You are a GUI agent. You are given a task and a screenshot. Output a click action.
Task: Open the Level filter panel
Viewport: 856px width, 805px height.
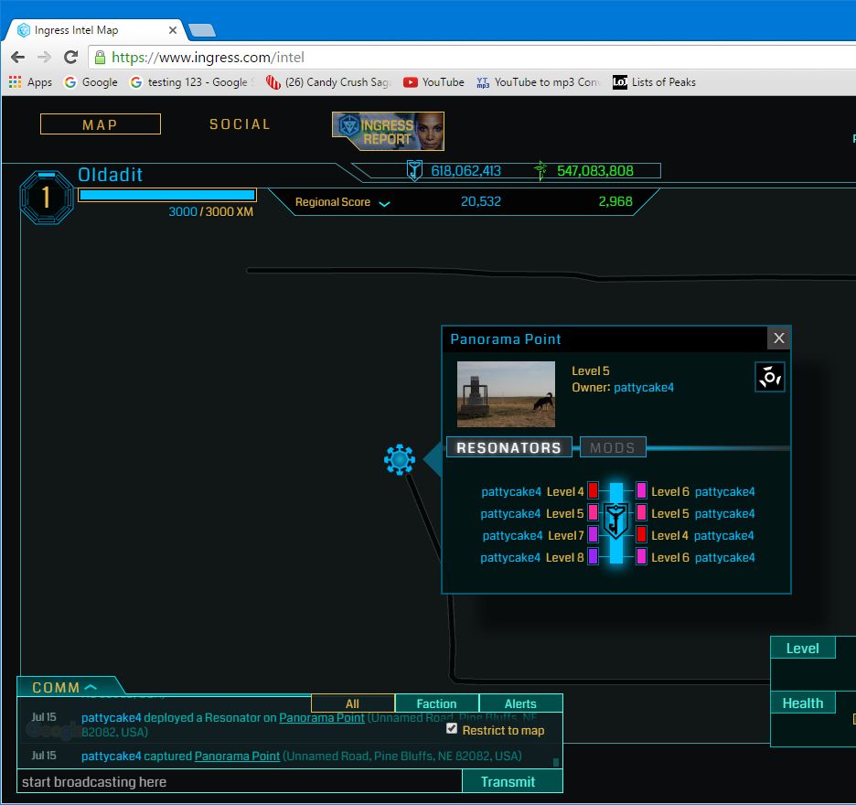click(802, 648)
